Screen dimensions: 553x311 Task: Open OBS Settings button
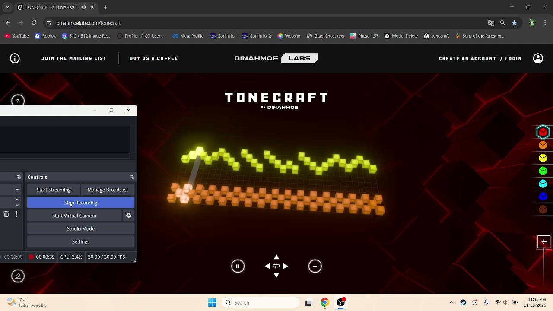[81, 241]
